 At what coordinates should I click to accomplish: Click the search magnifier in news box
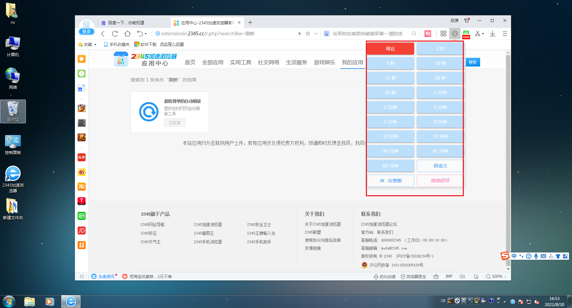414,34
